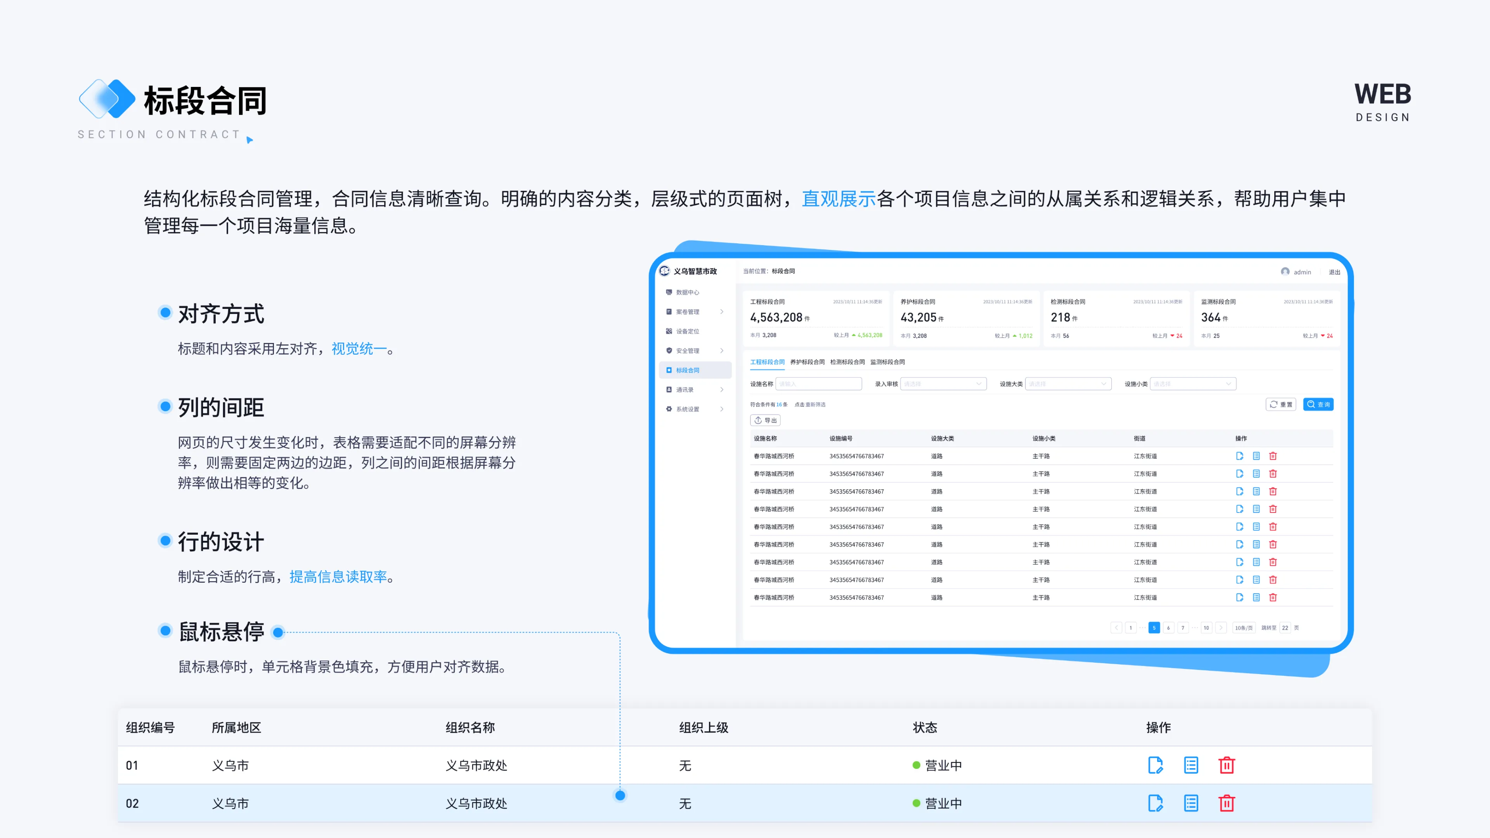This screenshot has width=1490, height=838.
Task: Click the 重置 reset button
Action: (1280, 404)
